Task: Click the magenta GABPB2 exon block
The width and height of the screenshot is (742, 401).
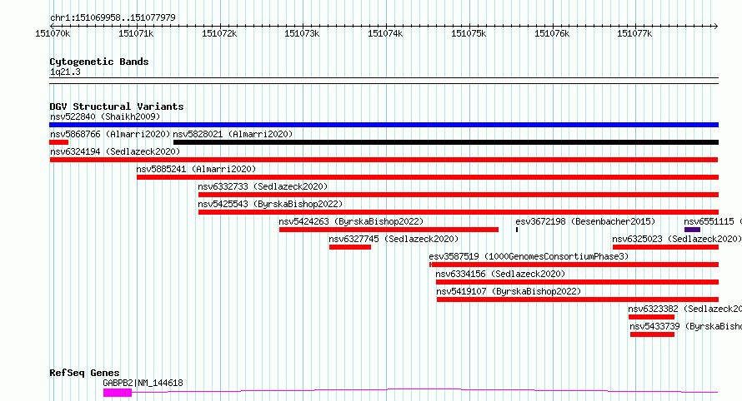Action: point(118,393)
